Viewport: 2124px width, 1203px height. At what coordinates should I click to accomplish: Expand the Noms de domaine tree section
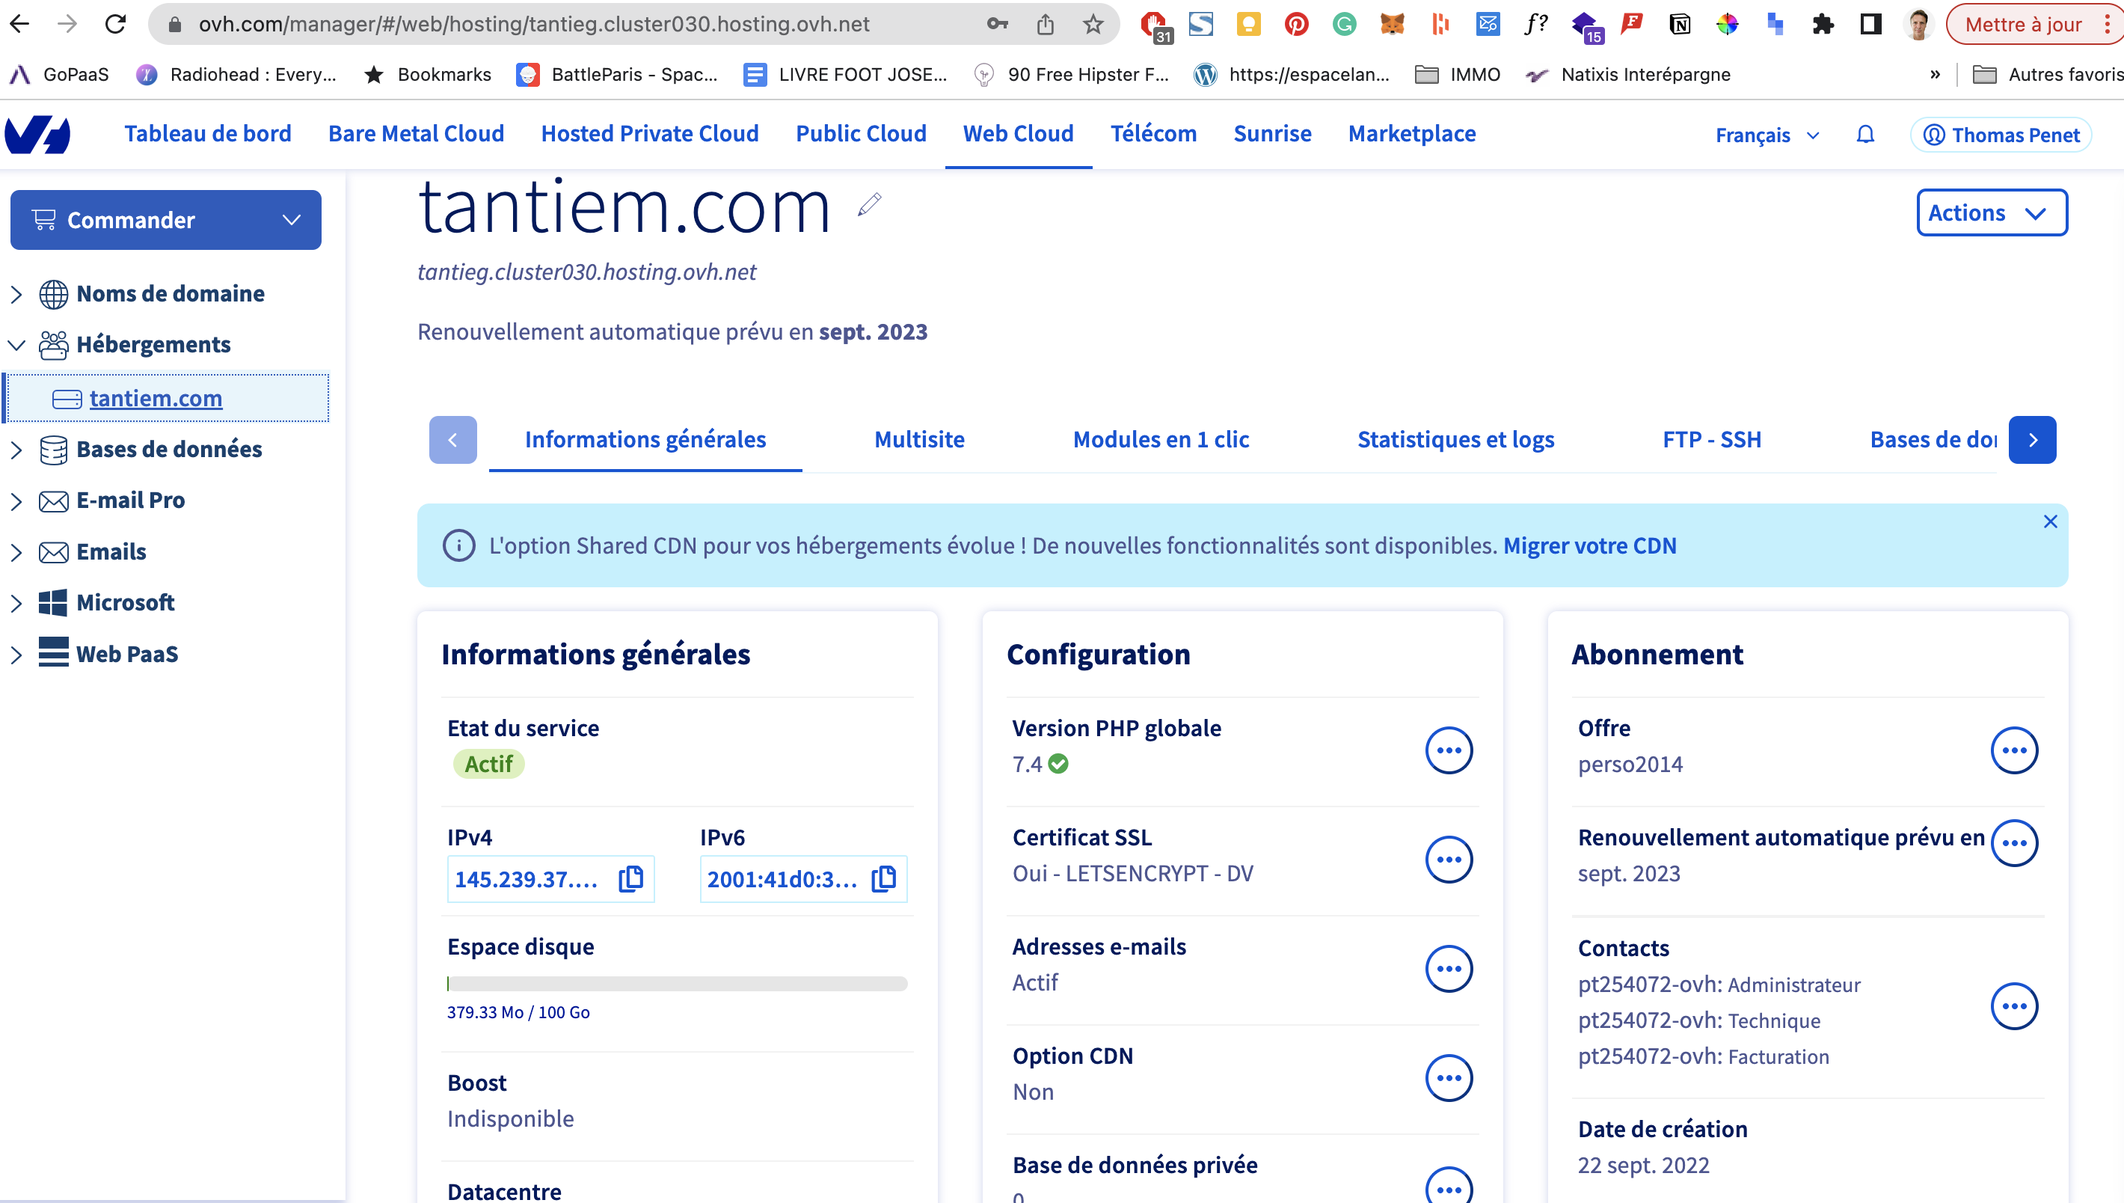tap(16, 294)
